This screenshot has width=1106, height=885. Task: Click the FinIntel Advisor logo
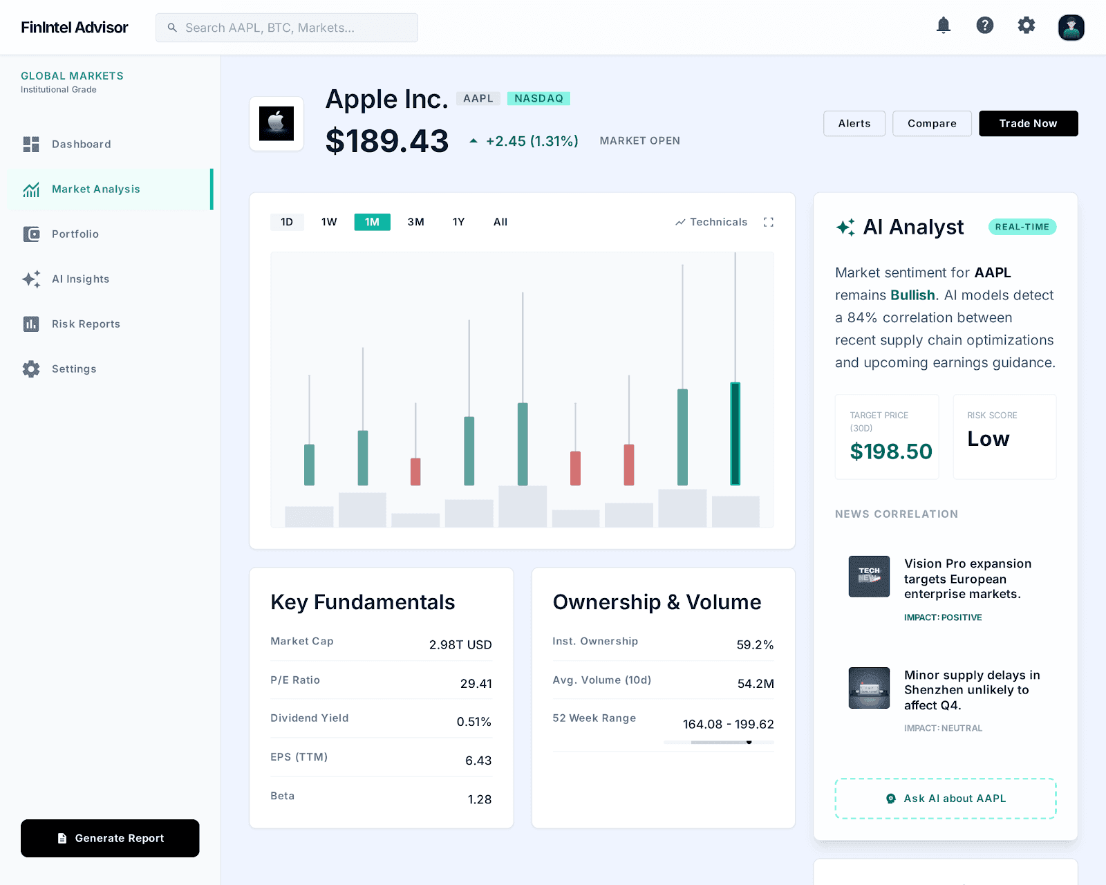75,28
